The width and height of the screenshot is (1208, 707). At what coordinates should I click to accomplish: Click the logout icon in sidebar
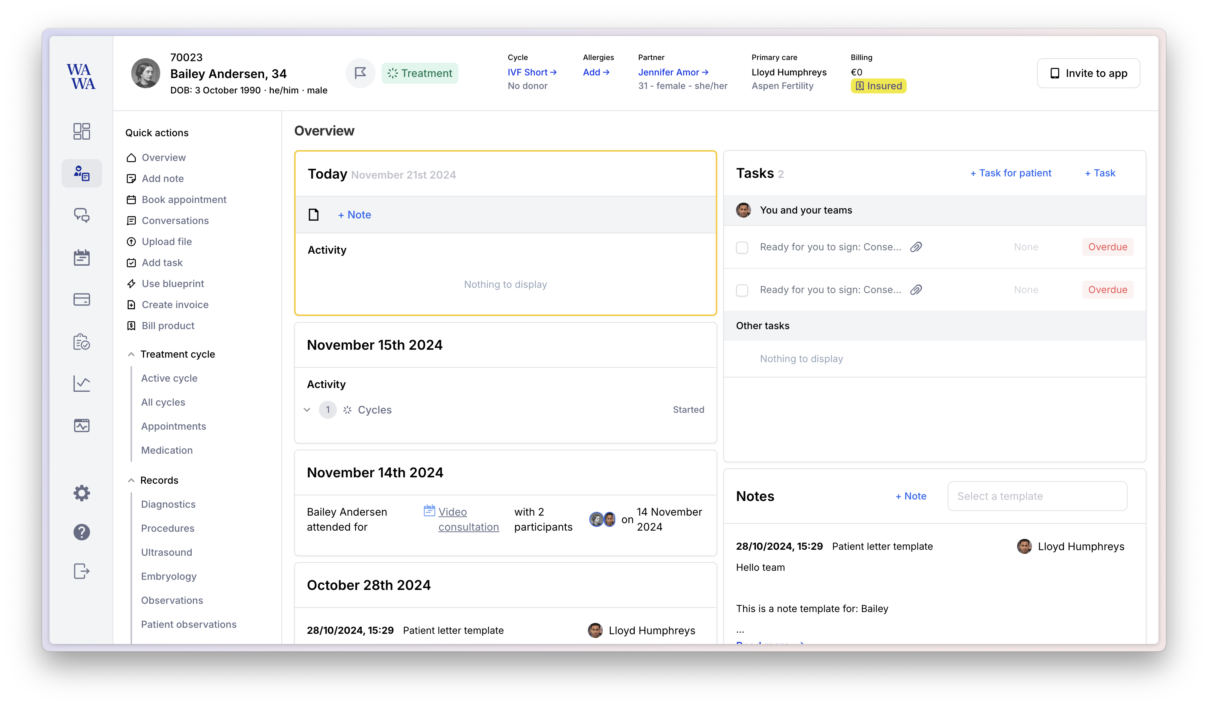81,571
